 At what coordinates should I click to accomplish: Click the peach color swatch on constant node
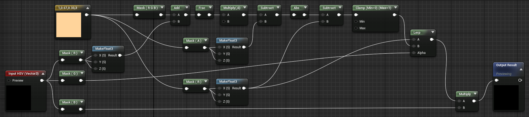pyautogui.click(x=69, y=25)
